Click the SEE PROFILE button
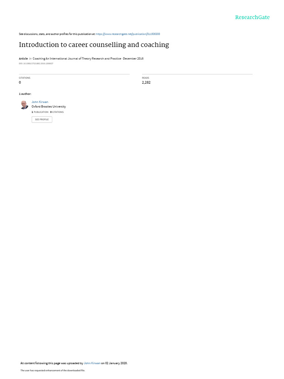The height and width of the screenshot is (379, 284). click(42, 120)
